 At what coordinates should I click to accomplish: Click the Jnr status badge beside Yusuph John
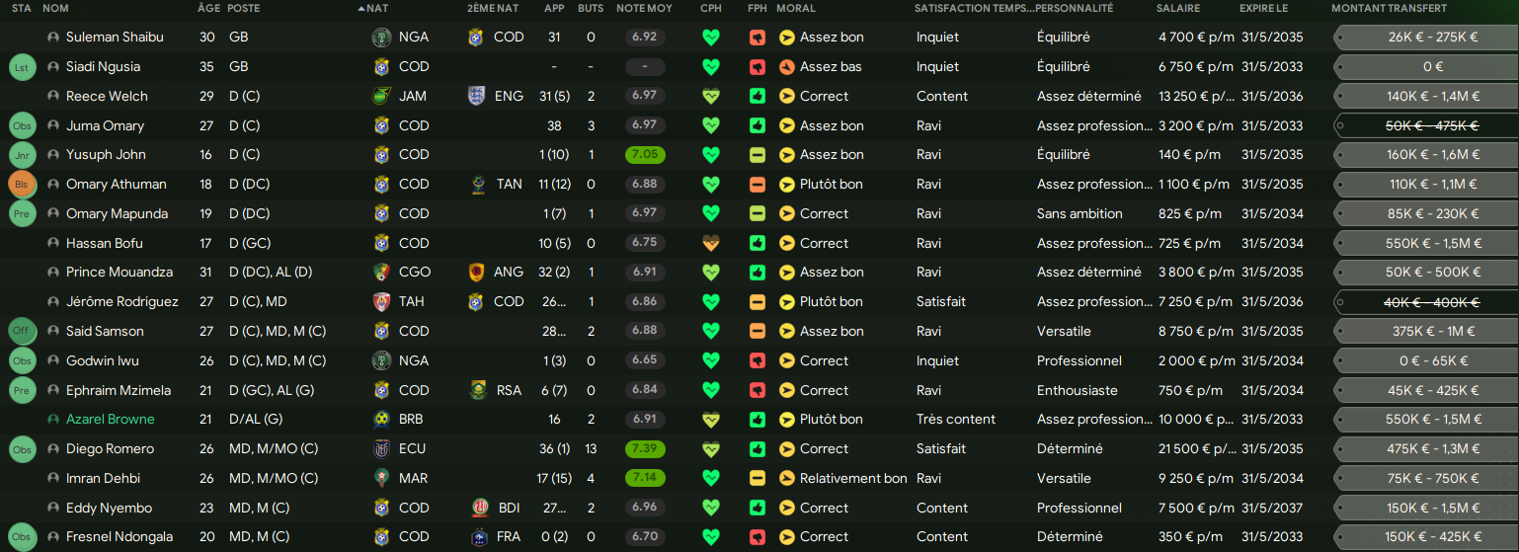point(22,155)
